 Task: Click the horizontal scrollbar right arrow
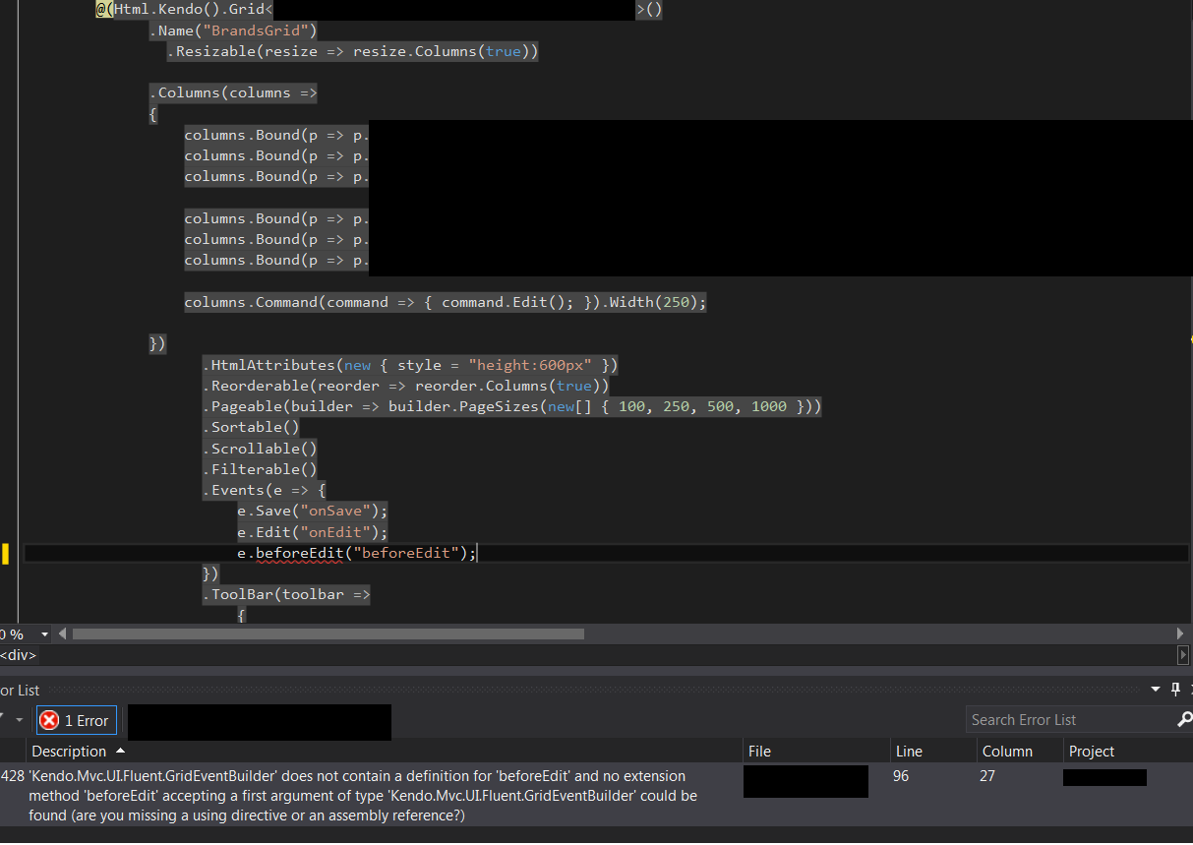coord(1181,634)
